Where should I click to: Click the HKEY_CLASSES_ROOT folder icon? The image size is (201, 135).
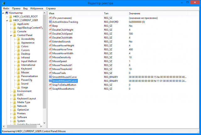click(x=11, y=17)
